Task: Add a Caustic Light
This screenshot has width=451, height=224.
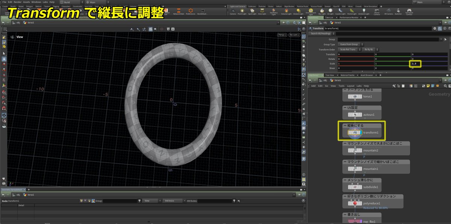Action: pos(341,12)
